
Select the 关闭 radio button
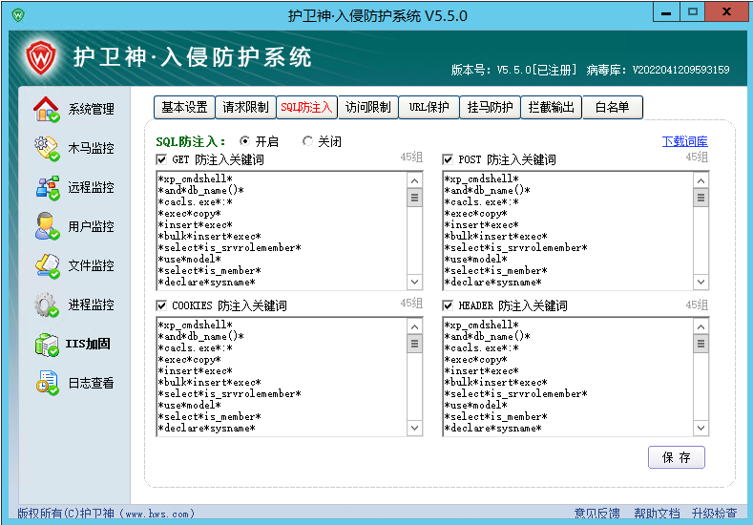[x=307, y=141]
